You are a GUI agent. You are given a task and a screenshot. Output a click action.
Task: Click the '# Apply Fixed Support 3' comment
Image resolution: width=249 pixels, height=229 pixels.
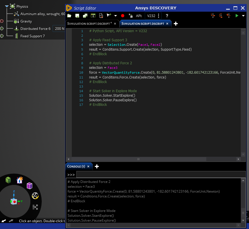(x=108, y=40)
